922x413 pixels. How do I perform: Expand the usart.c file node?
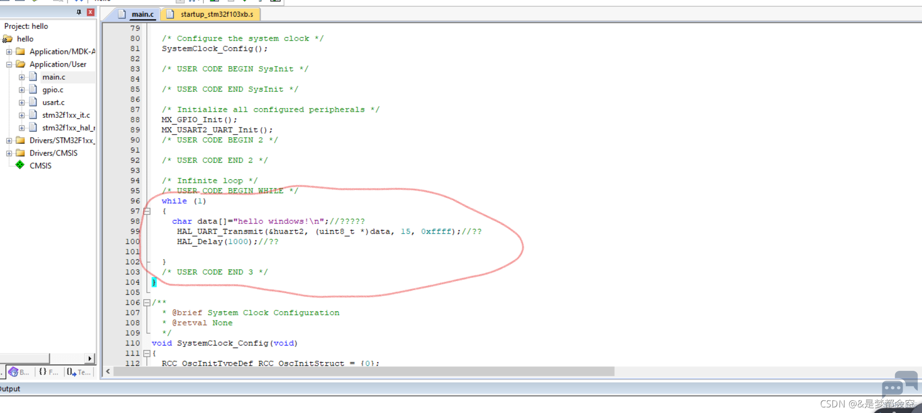(22, 103)
